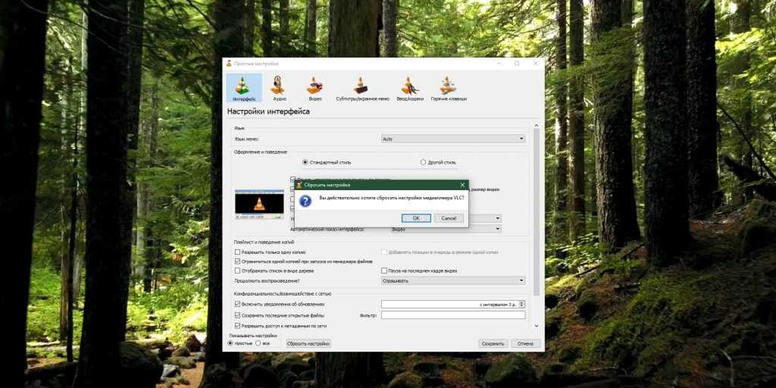This screenshot has width=776, height=388.
Task: Confirm reset with the OK button
Action: (x=416, y=218)
